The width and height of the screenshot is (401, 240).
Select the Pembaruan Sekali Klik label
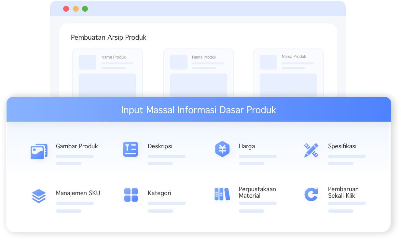[x=343, y=193]
